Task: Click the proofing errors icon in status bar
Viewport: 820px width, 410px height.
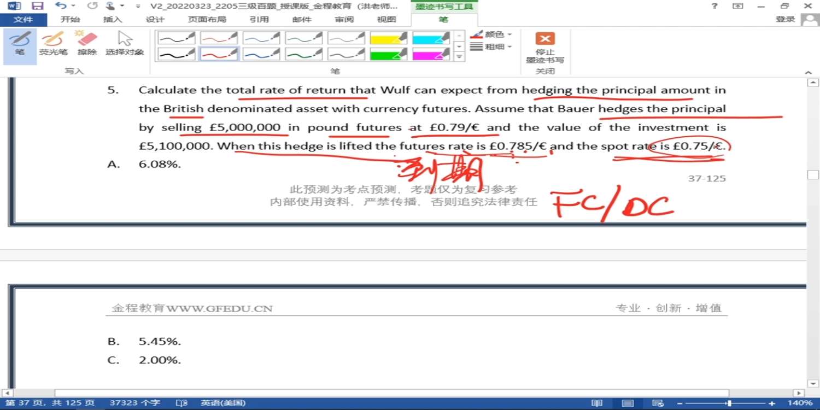Action: [x=181, y=403]
